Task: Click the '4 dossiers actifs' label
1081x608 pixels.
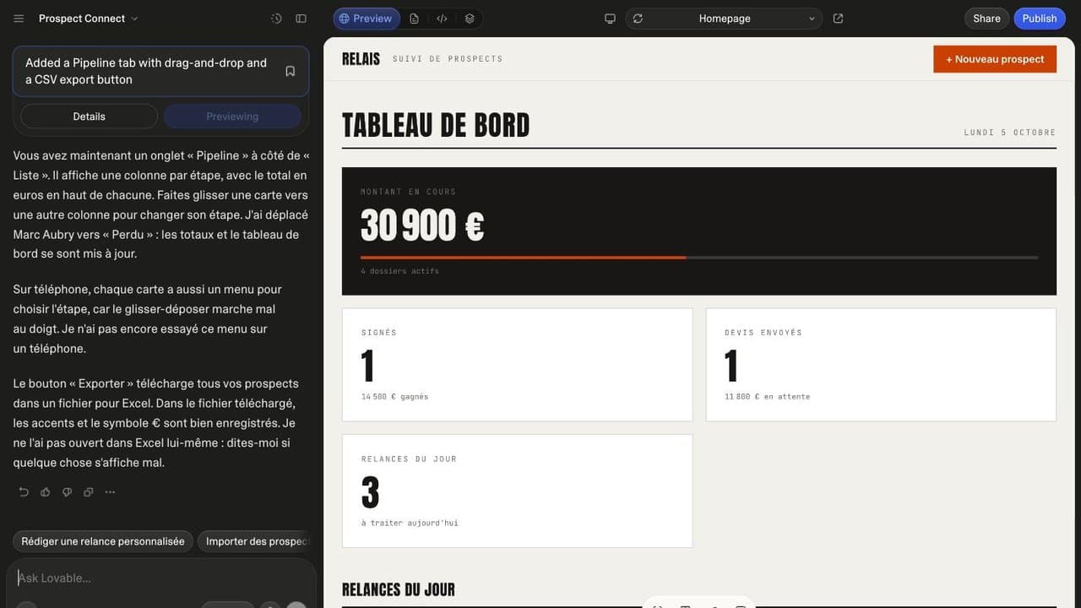Action: (399, 271)
